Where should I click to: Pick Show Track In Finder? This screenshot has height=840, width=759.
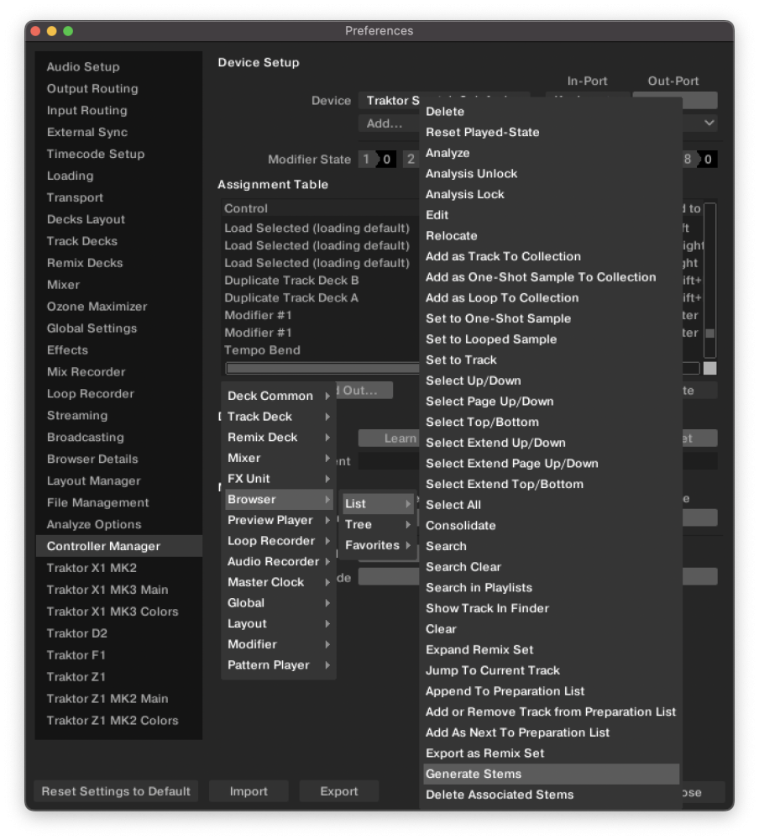(551, 608)
